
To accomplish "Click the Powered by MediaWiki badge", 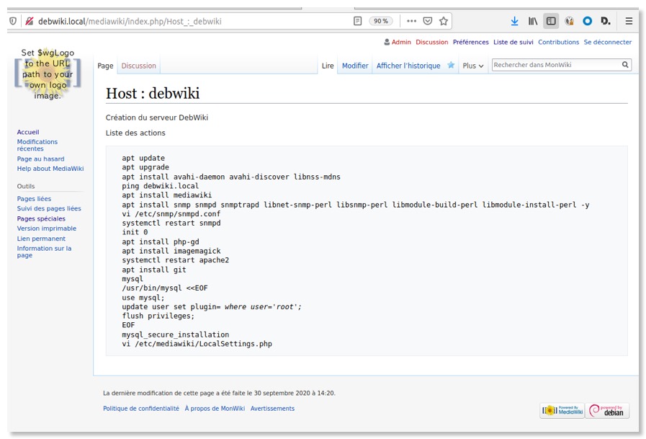I will pos(562,410).
